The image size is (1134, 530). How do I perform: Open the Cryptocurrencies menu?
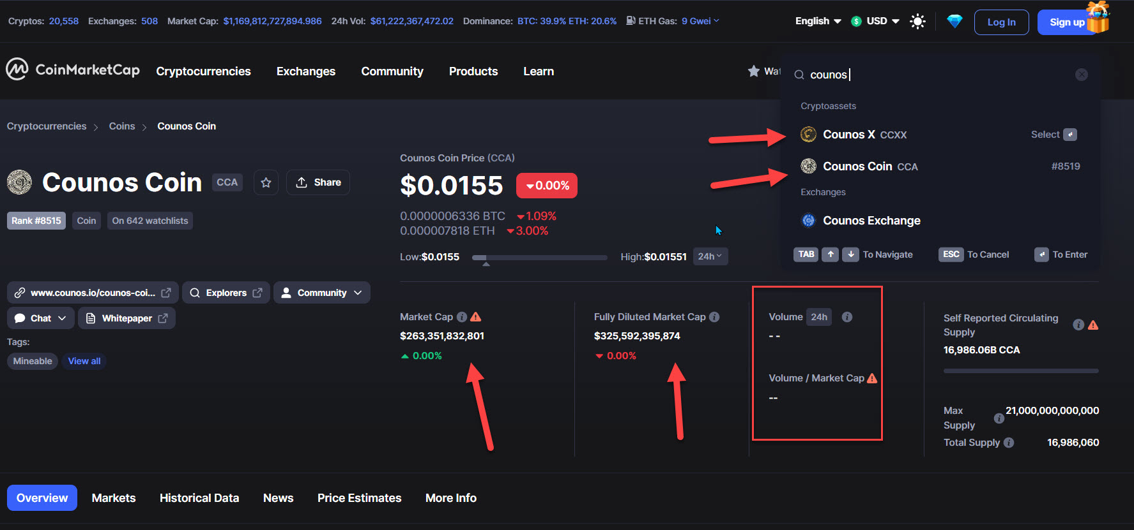coord(204,71)
